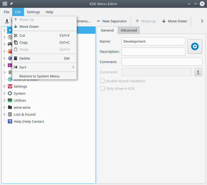Choose the greyed Paste entry in Edit menu
This screenshot has height=185, width=207.
click(44, 49)
